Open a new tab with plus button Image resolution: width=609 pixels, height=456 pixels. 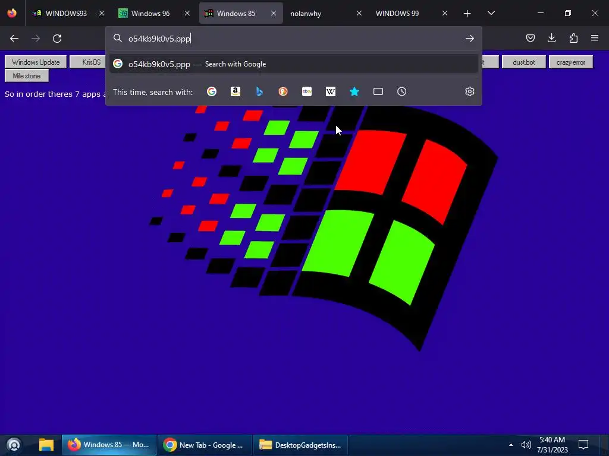pos(467,14)
